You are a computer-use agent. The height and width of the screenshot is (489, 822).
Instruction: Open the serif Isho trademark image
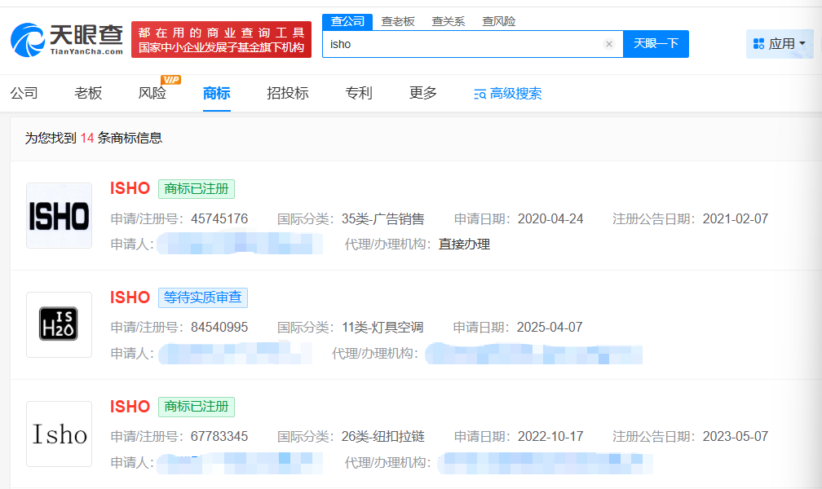pyautogui.click(x=59, y=434)
